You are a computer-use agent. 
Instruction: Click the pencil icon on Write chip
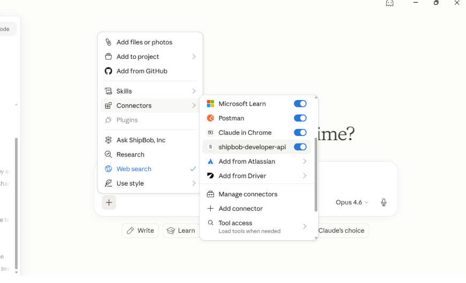(130, 231)
